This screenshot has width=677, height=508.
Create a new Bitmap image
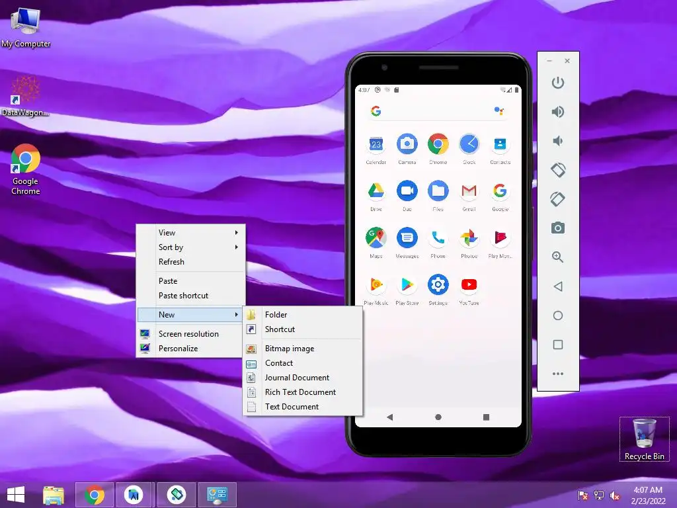tap(303, 348)
